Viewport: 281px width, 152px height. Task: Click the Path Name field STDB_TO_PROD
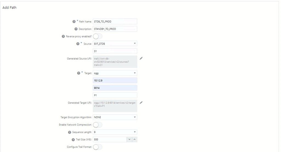[115, 21]
